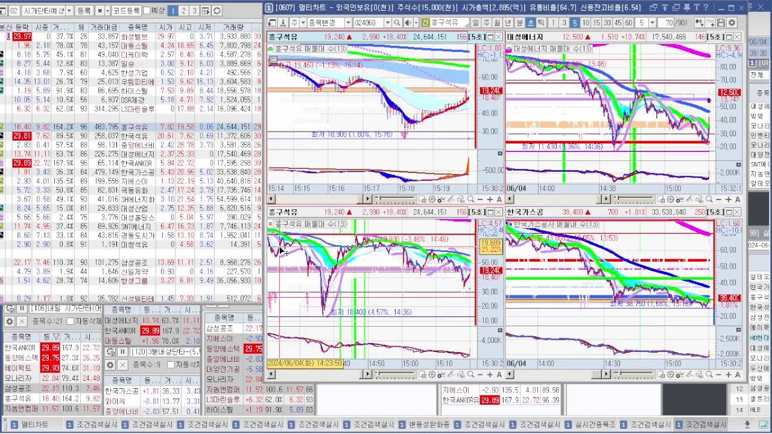The height and width of the screenshot is (434, 772).
Task: Toggle the 예상 checkbox
Action: pos(147,11)
